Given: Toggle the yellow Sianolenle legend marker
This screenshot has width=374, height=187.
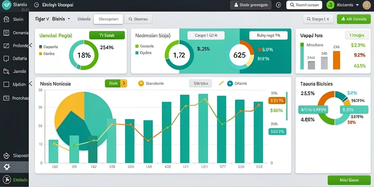Looking at the screenshot, I should pos(141,83).
